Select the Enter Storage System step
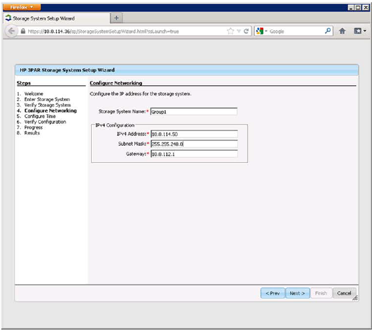 47,99
